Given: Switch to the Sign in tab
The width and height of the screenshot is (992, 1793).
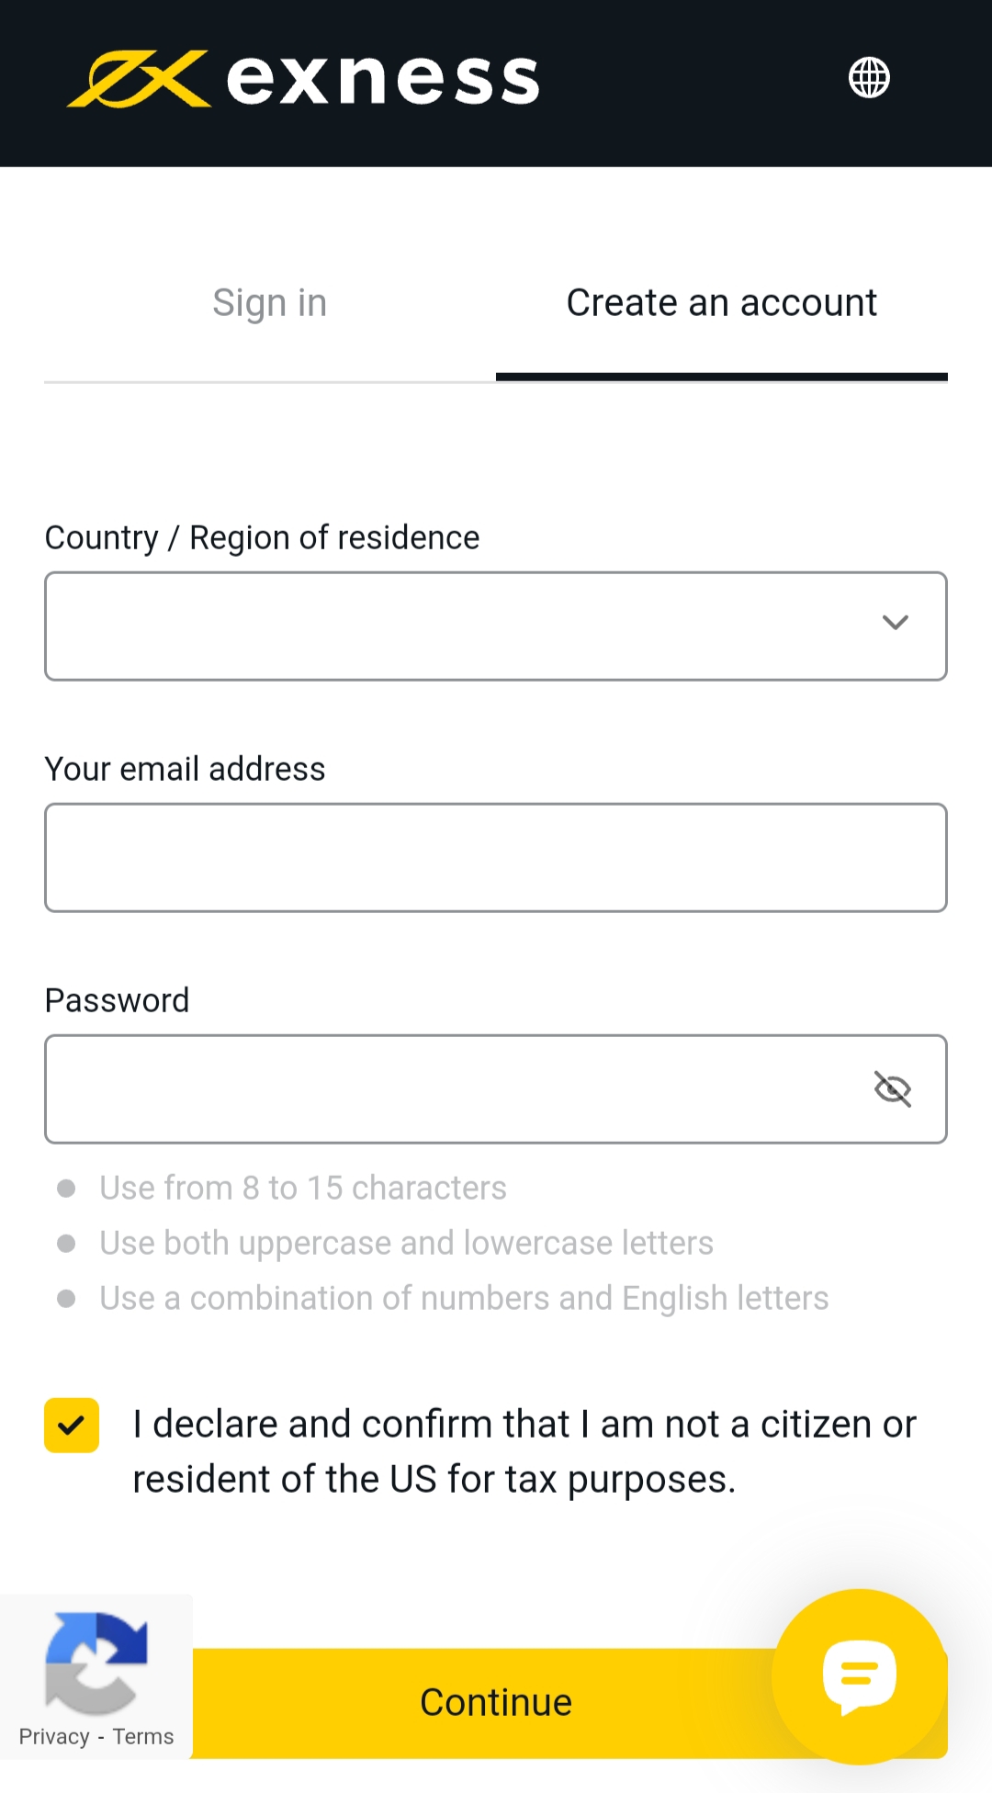Looking at the screenshot, I should click(269, 303).
